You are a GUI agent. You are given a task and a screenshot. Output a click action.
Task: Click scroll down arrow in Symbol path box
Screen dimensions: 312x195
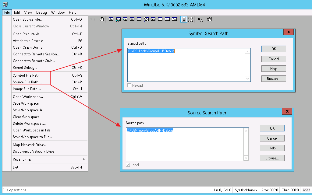(x=247, y=78)
